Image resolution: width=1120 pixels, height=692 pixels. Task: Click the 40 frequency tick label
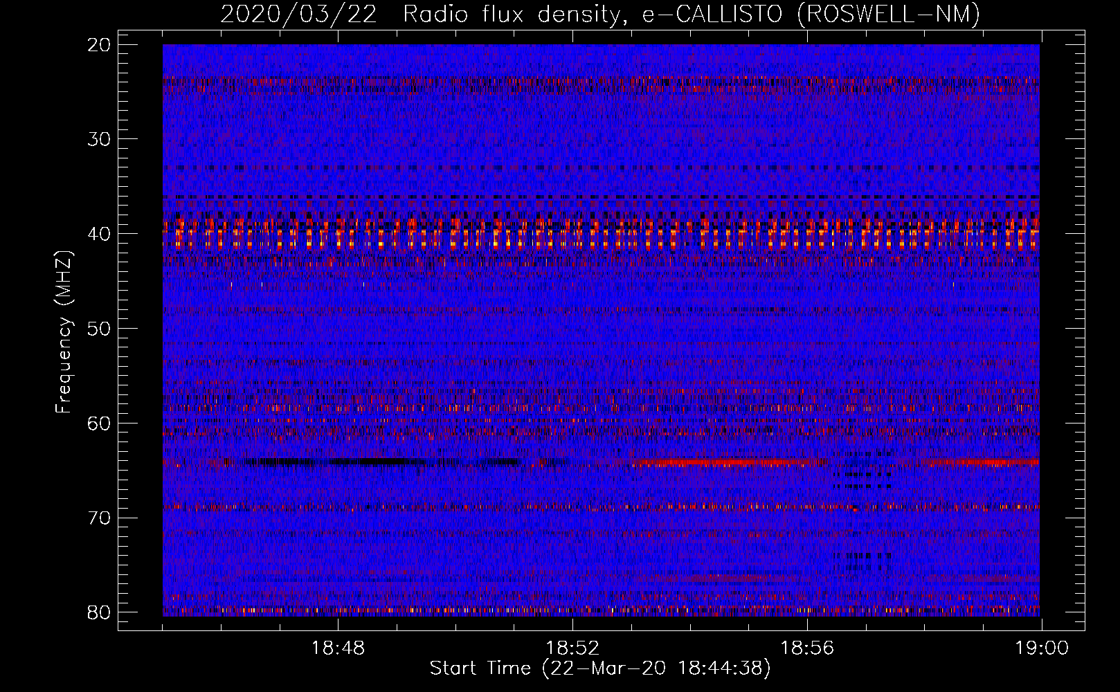100,234
